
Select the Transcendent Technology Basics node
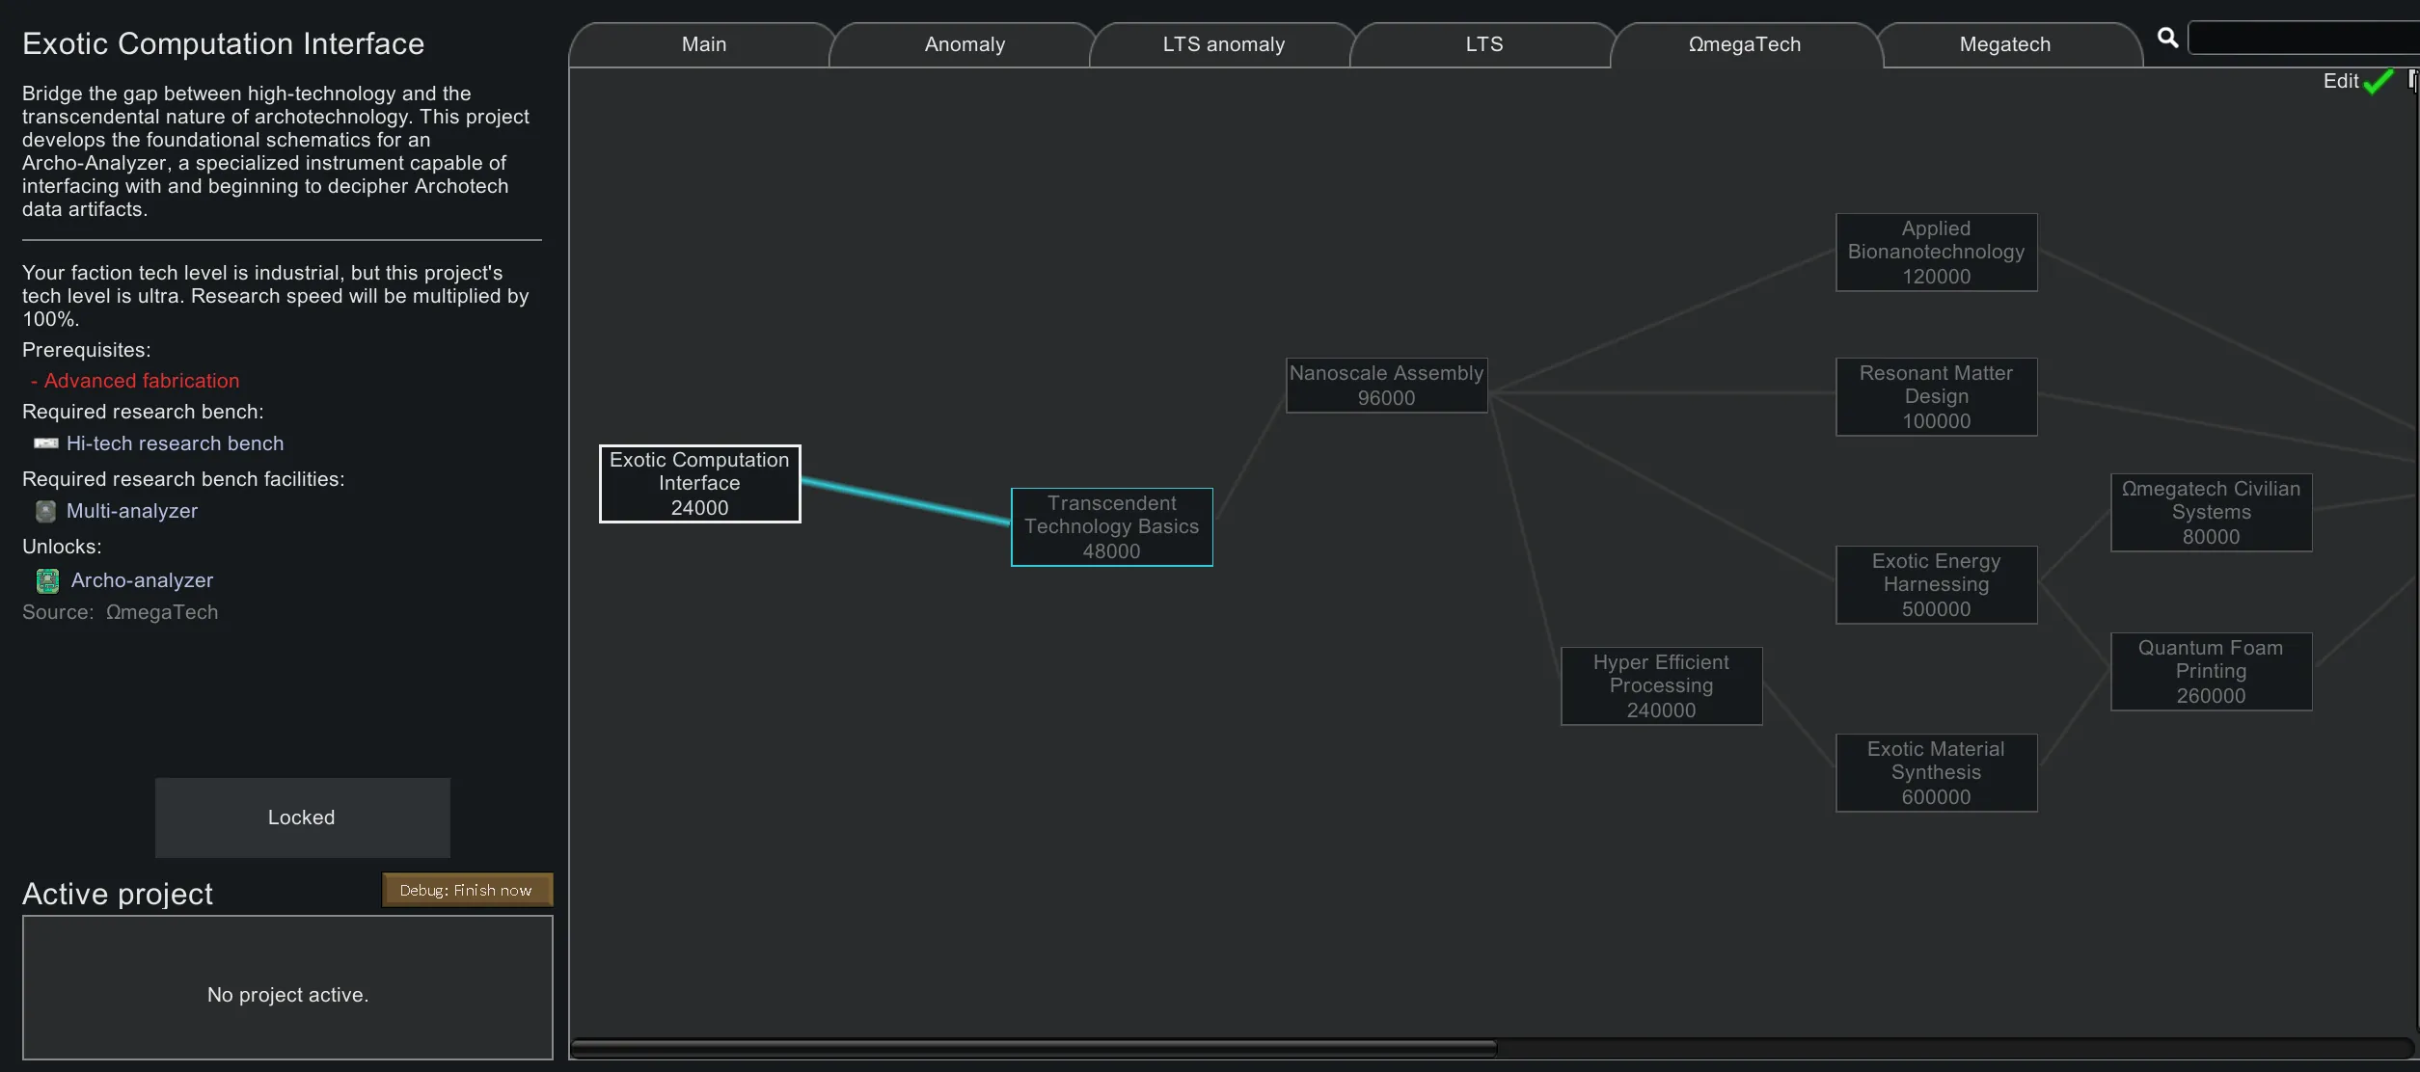click(x=1111, y=527)
